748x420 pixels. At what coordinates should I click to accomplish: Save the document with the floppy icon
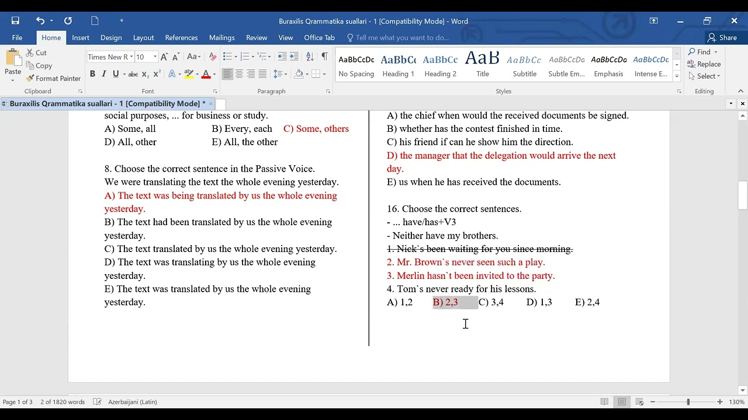15,21
